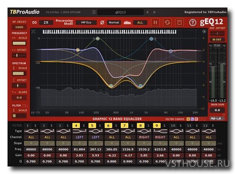The width and height of the screenshot is (235, 174).
Task: Click the gEQ12 plugin title
Action: click(x=211, y=22)
